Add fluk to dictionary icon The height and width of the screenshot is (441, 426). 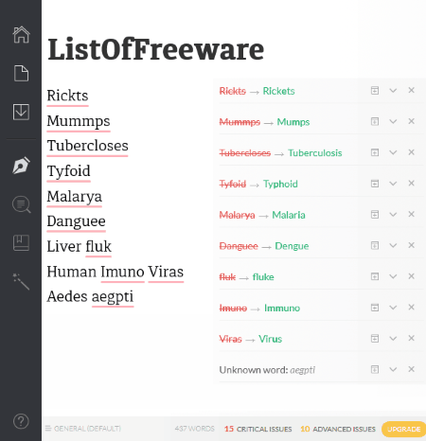(x=375, y=276)
